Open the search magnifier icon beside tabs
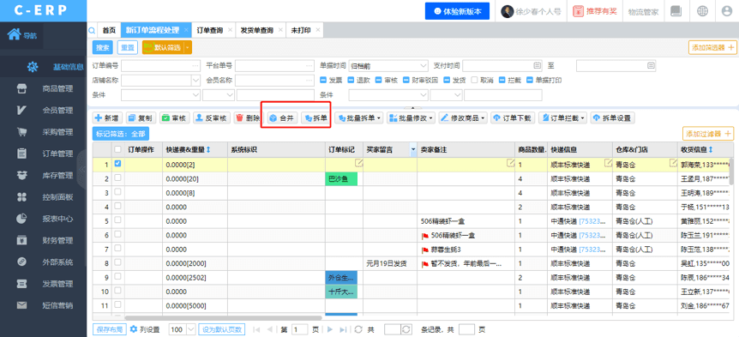 pos(93,31)
